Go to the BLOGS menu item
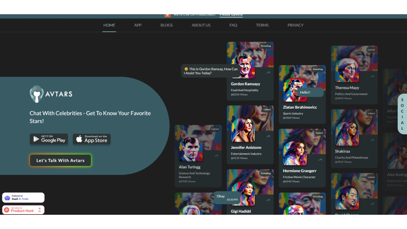The height and width of the screenshot is (229, 407). coord(166,25)
